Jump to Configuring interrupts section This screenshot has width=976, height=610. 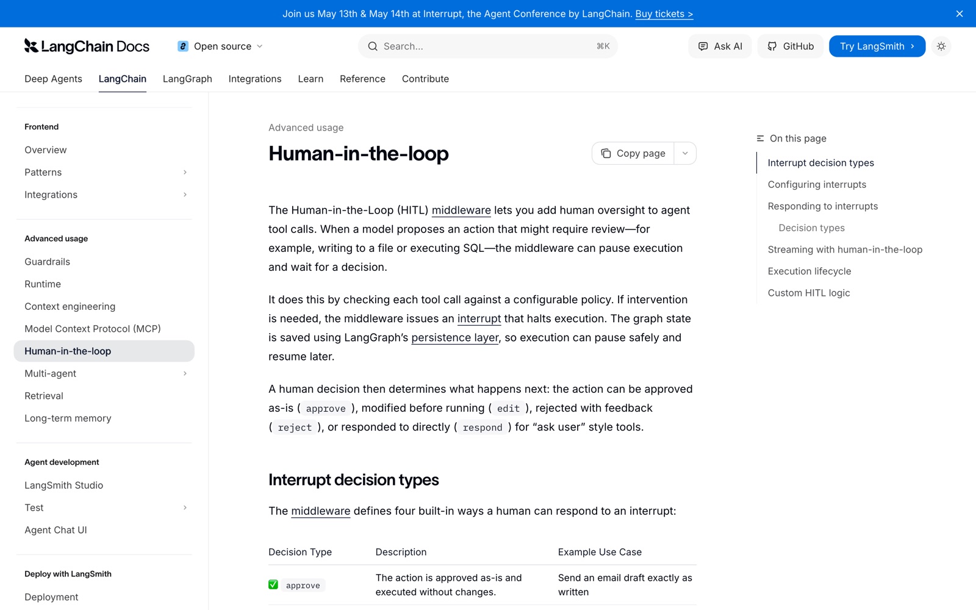pos(817,184)
